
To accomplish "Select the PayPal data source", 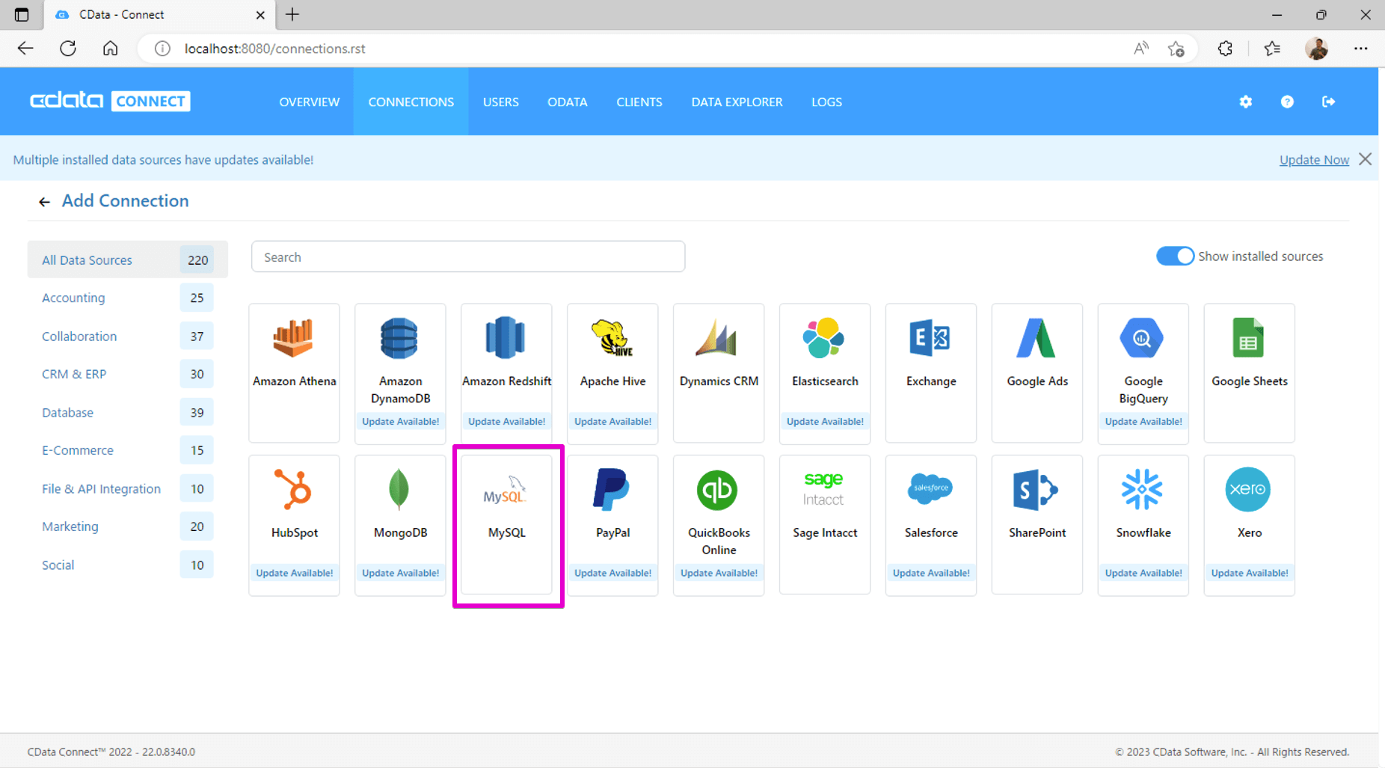I will [x=612, y=525].
